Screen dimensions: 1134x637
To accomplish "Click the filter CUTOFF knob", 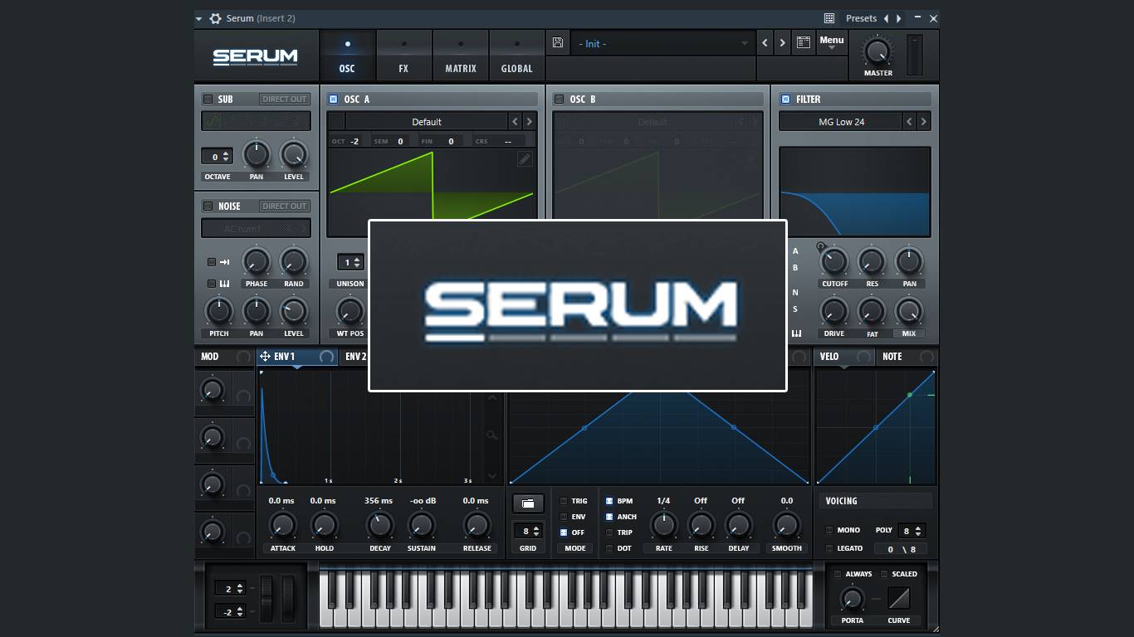I will point(833,262).
